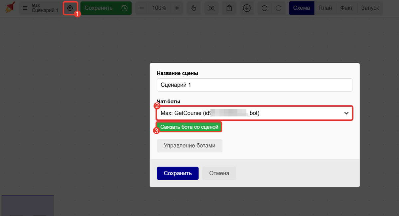Screen dimensions: 399x216
Task: Center the diagram with the fit-to-screen icon
Action: [x=211, y=8]
